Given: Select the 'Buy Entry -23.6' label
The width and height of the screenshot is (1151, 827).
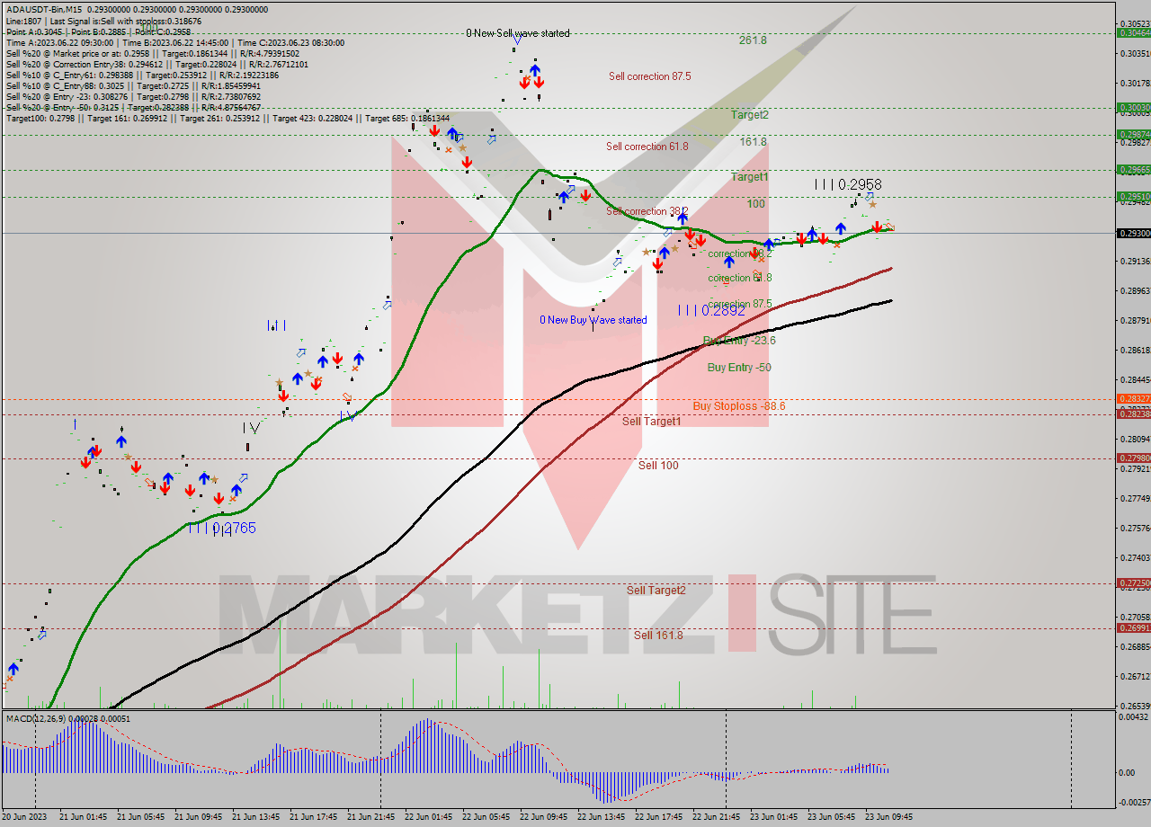Looking at the screenshot, I should (739, 341).
